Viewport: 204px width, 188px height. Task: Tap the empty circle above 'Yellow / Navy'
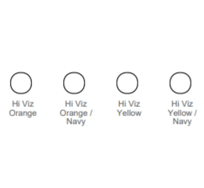pos(181,83)
